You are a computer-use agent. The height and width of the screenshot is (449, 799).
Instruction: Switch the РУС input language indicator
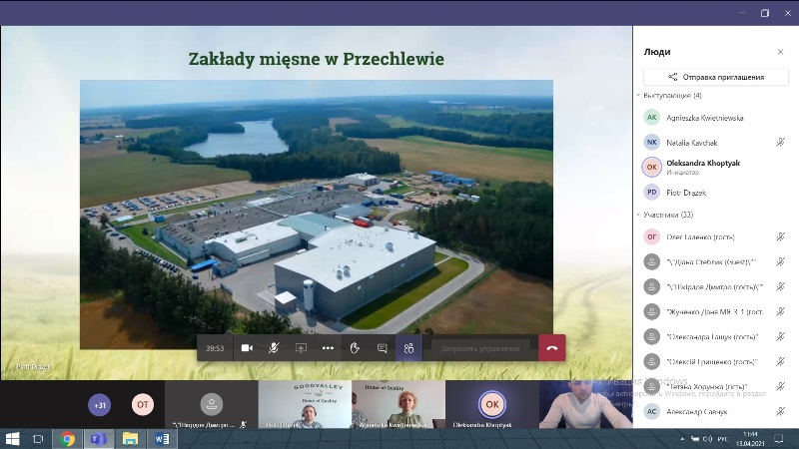pyautogui.click(x=722, y=439)
